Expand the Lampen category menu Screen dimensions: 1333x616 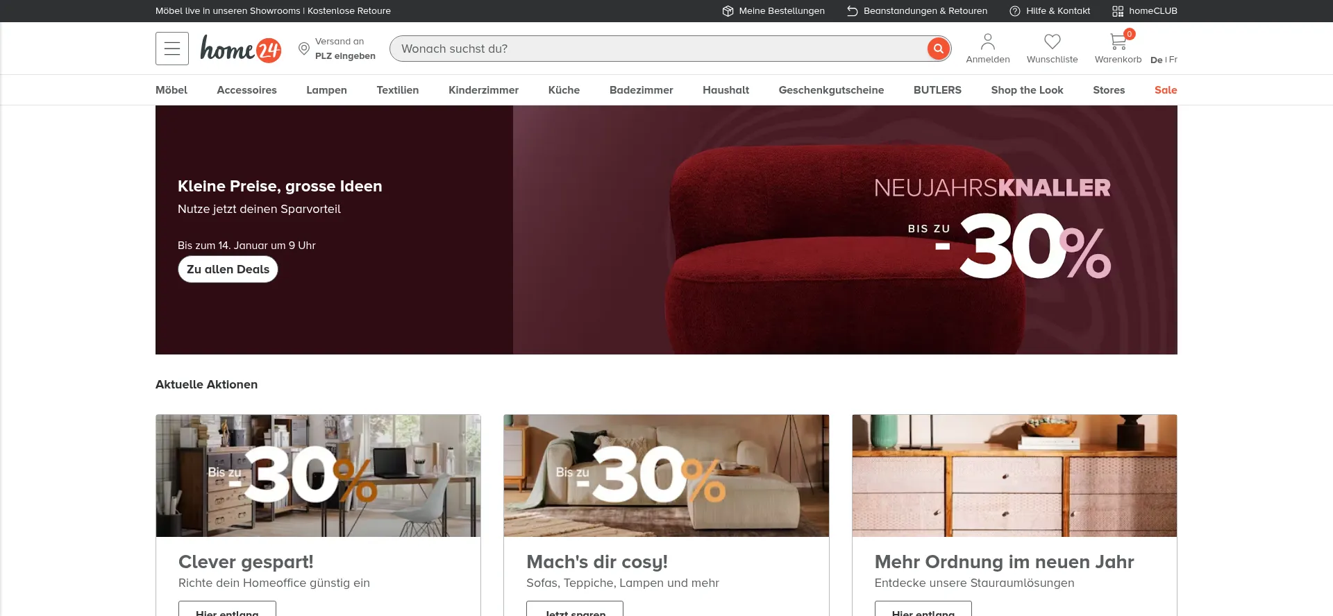point(326,90)
